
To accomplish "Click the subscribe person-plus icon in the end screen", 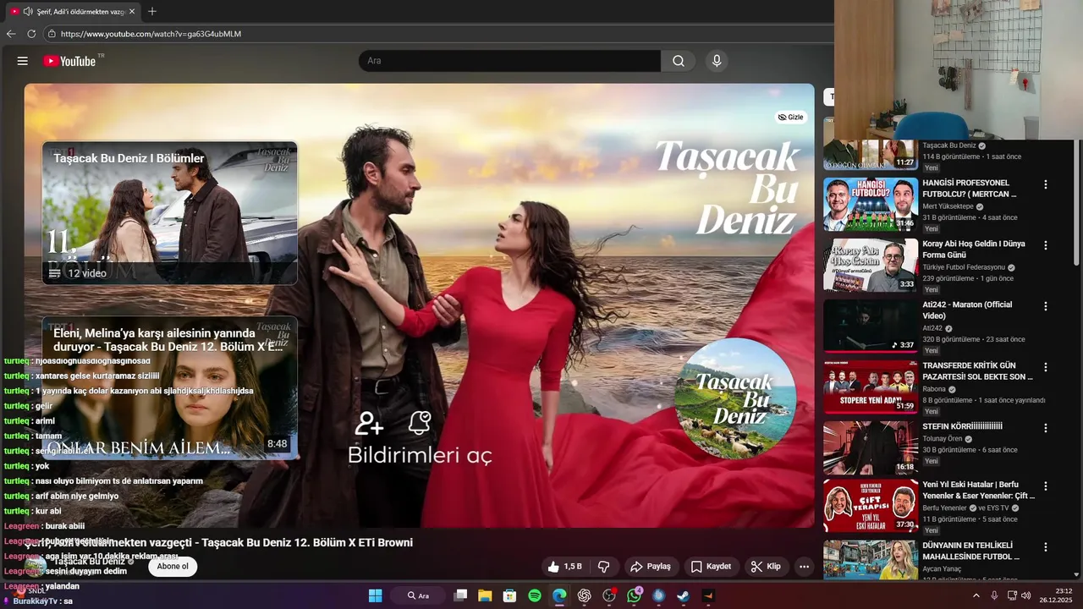I will pos(369,422).
